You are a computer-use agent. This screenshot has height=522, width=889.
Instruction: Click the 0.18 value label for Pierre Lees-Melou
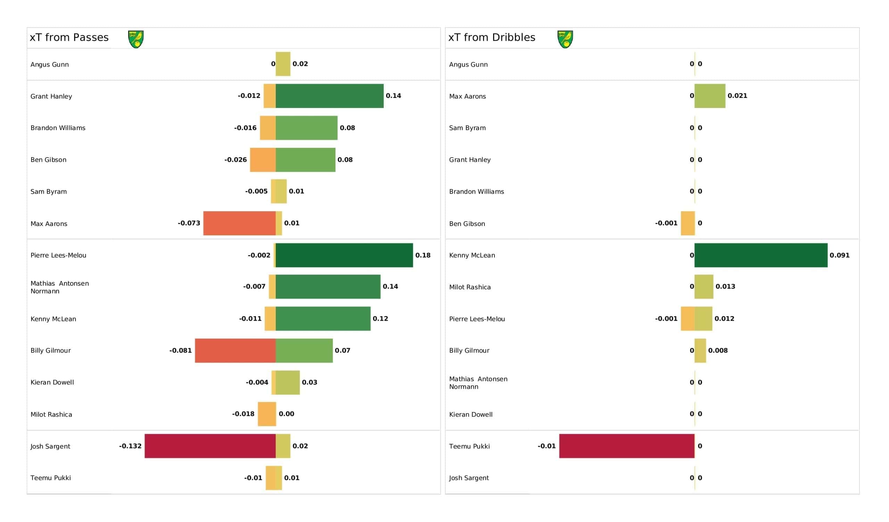pyautogui.click(x=423, y=255)
